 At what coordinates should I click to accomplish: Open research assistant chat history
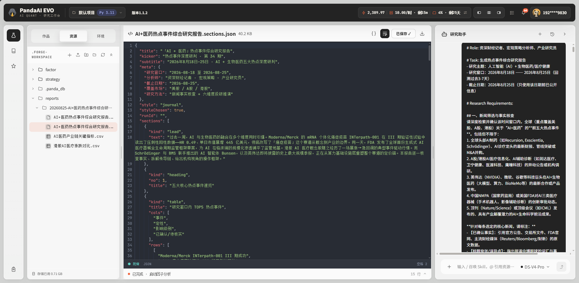(552, 34)
